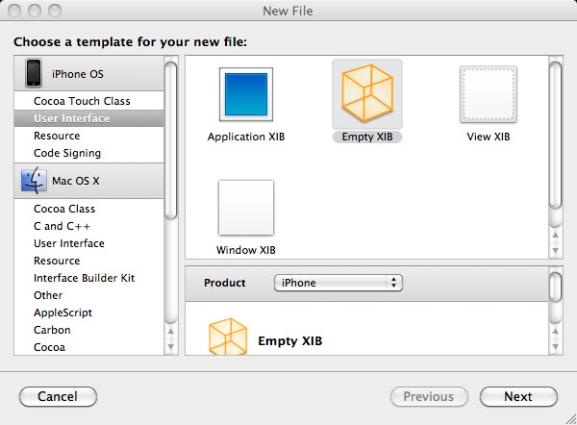Viewport: 577px width, 425px height.
Task: Select Carbon category
Action: coord(89,330)
